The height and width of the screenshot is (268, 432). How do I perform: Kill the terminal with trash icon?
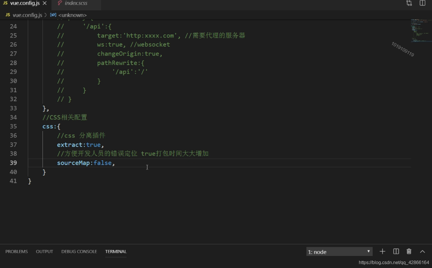pos(409,252)
